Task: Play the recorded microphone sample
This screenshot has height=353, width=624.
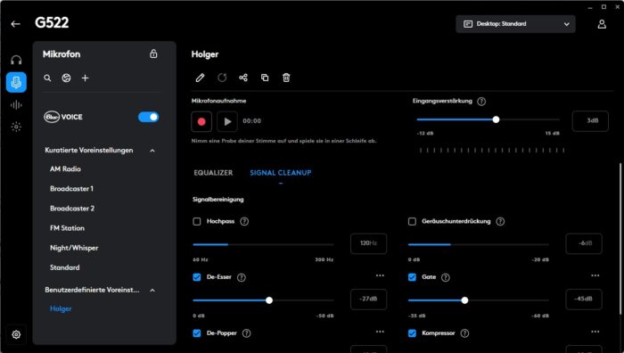Action: [227, 121]
